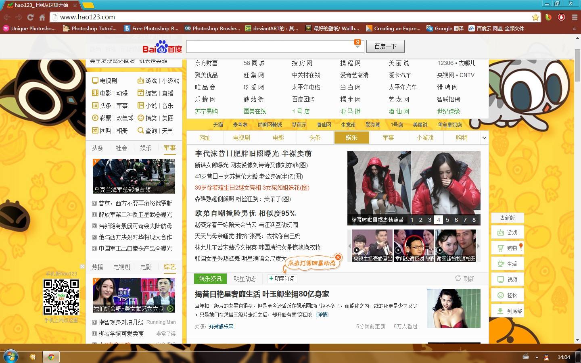581x363 pixels.
Task: Open the Baidu search suggestion dropdown
Action: coord(357,46)
